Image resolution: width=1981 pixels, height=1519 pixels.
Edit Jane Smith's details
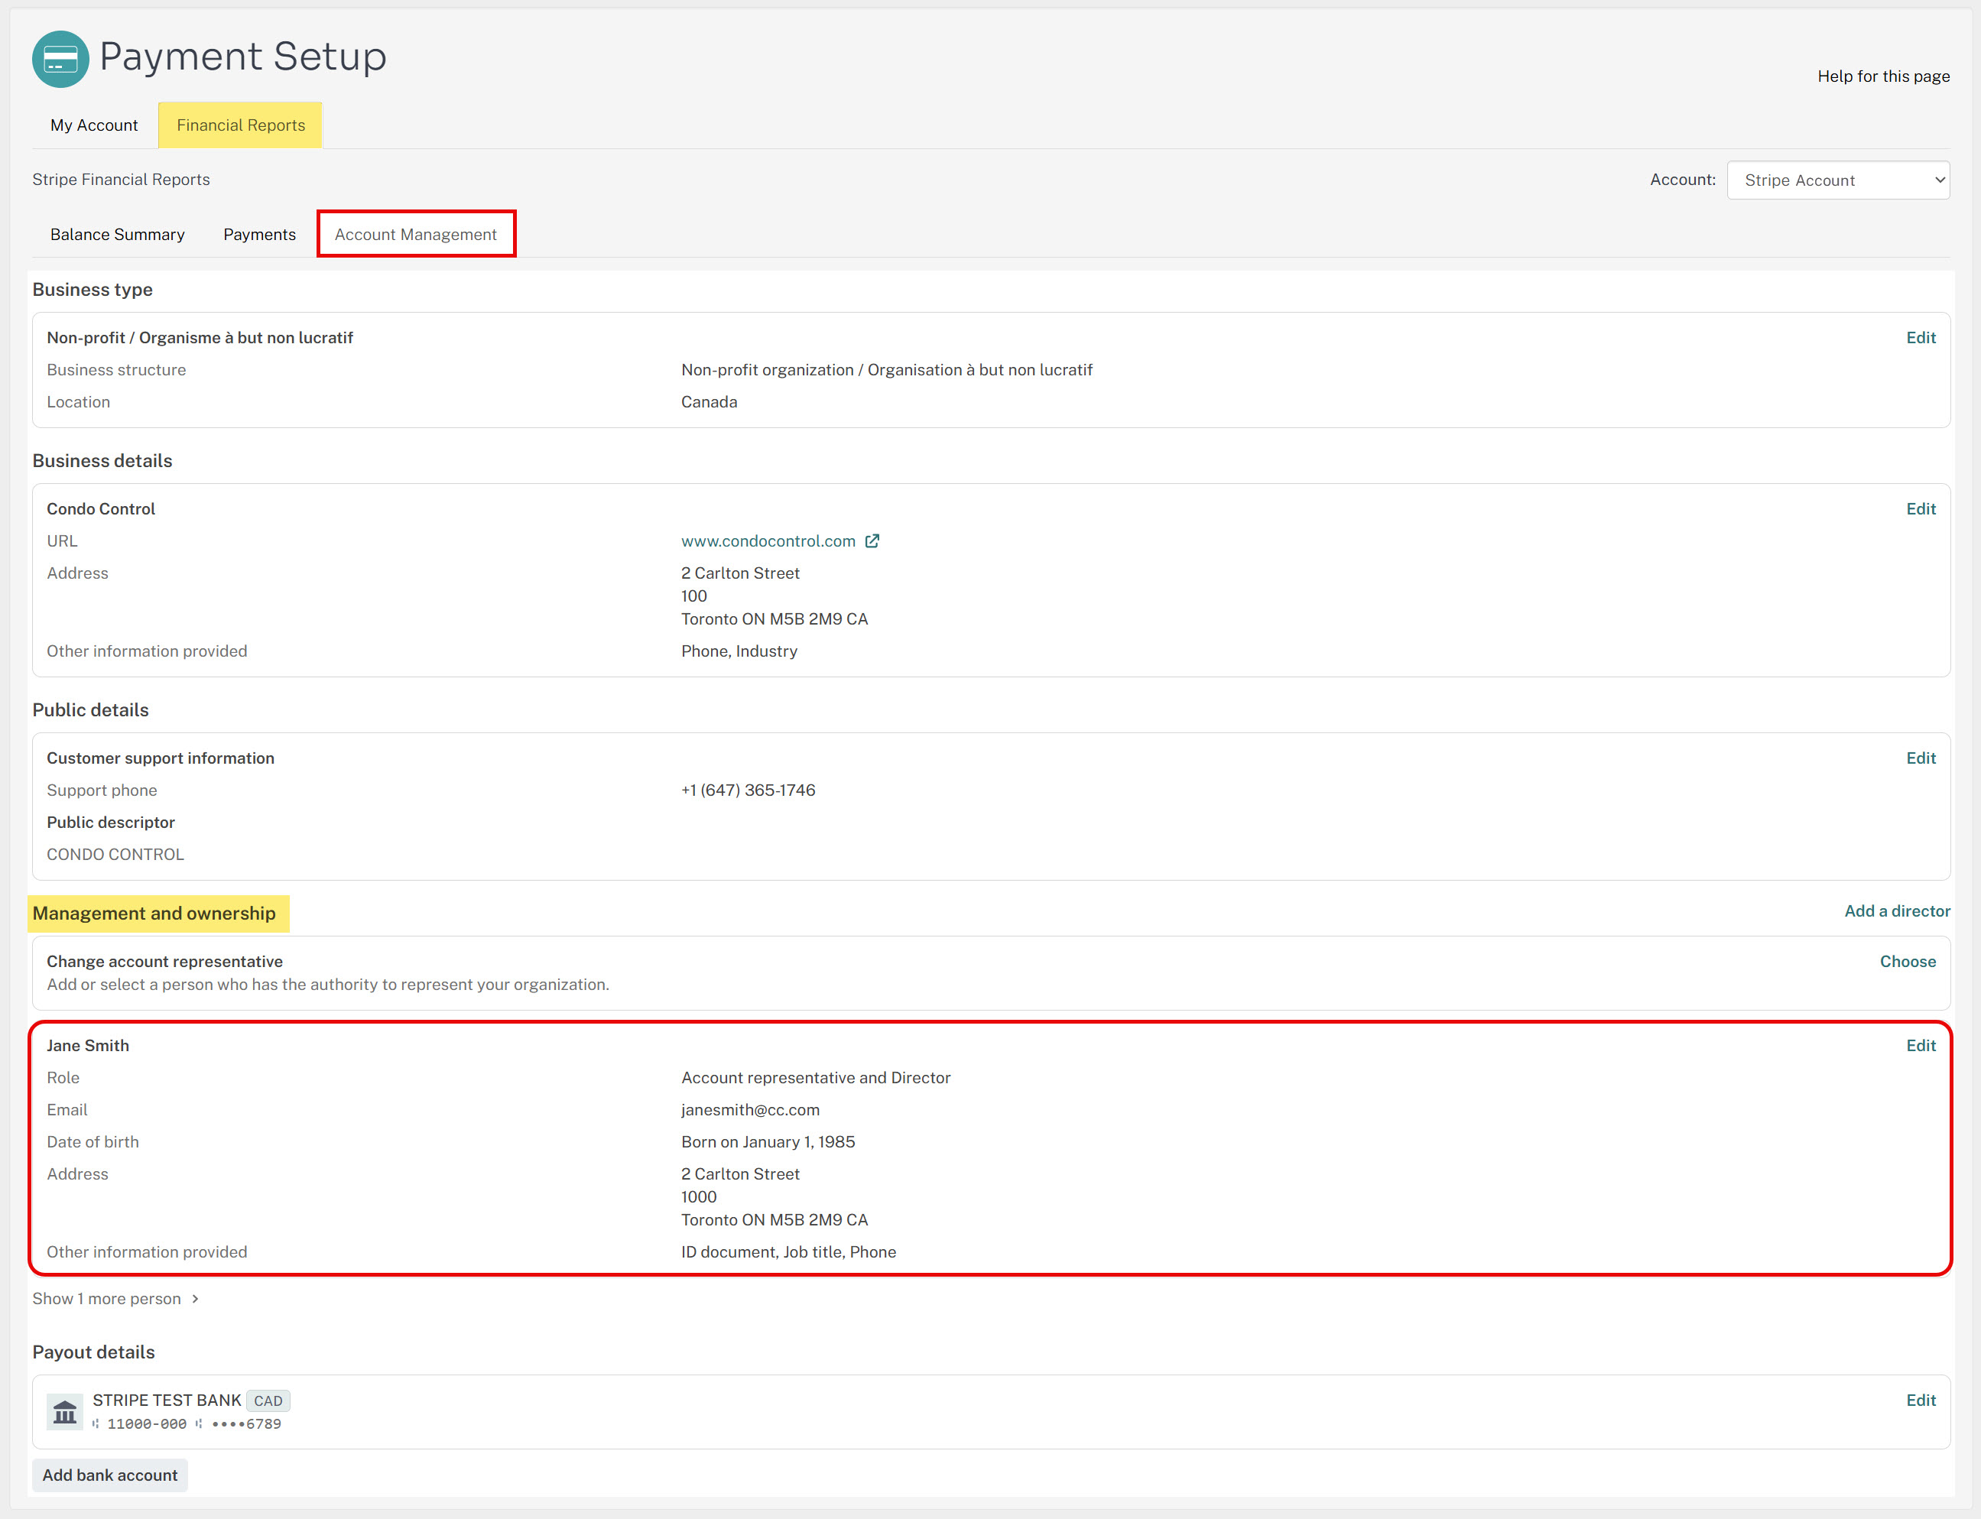click(x=1921, y=1045)
